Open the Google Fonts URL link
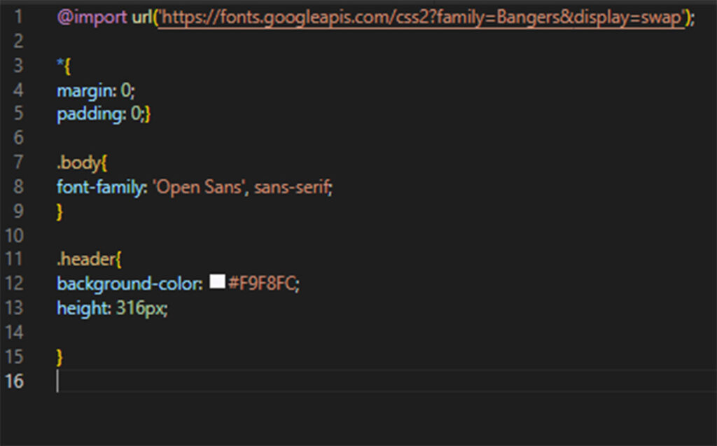 coord(420,18)
